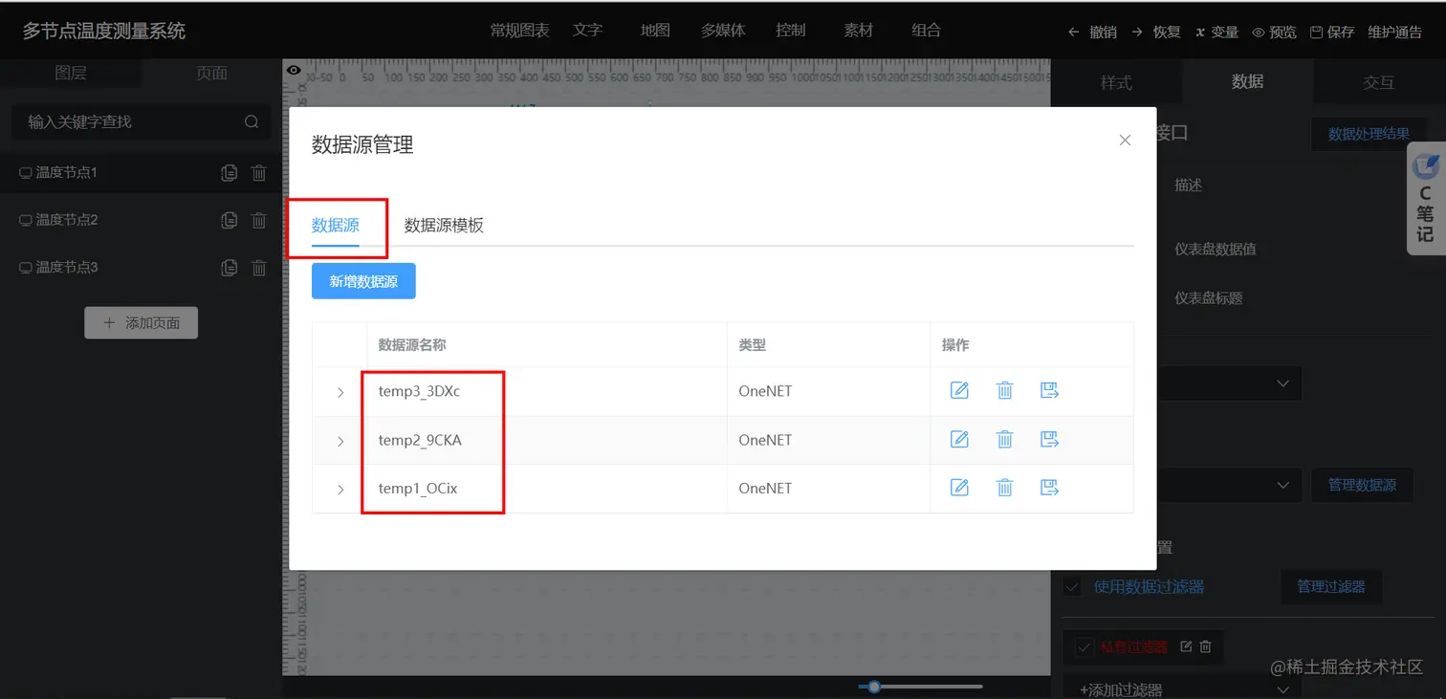Open the +添加过滤器 dropdown
This screenshot has width=1446, height=699.
[1182, 688]
